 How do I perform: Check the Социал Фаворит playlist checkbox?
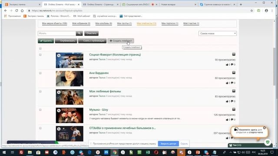[40, 55]
